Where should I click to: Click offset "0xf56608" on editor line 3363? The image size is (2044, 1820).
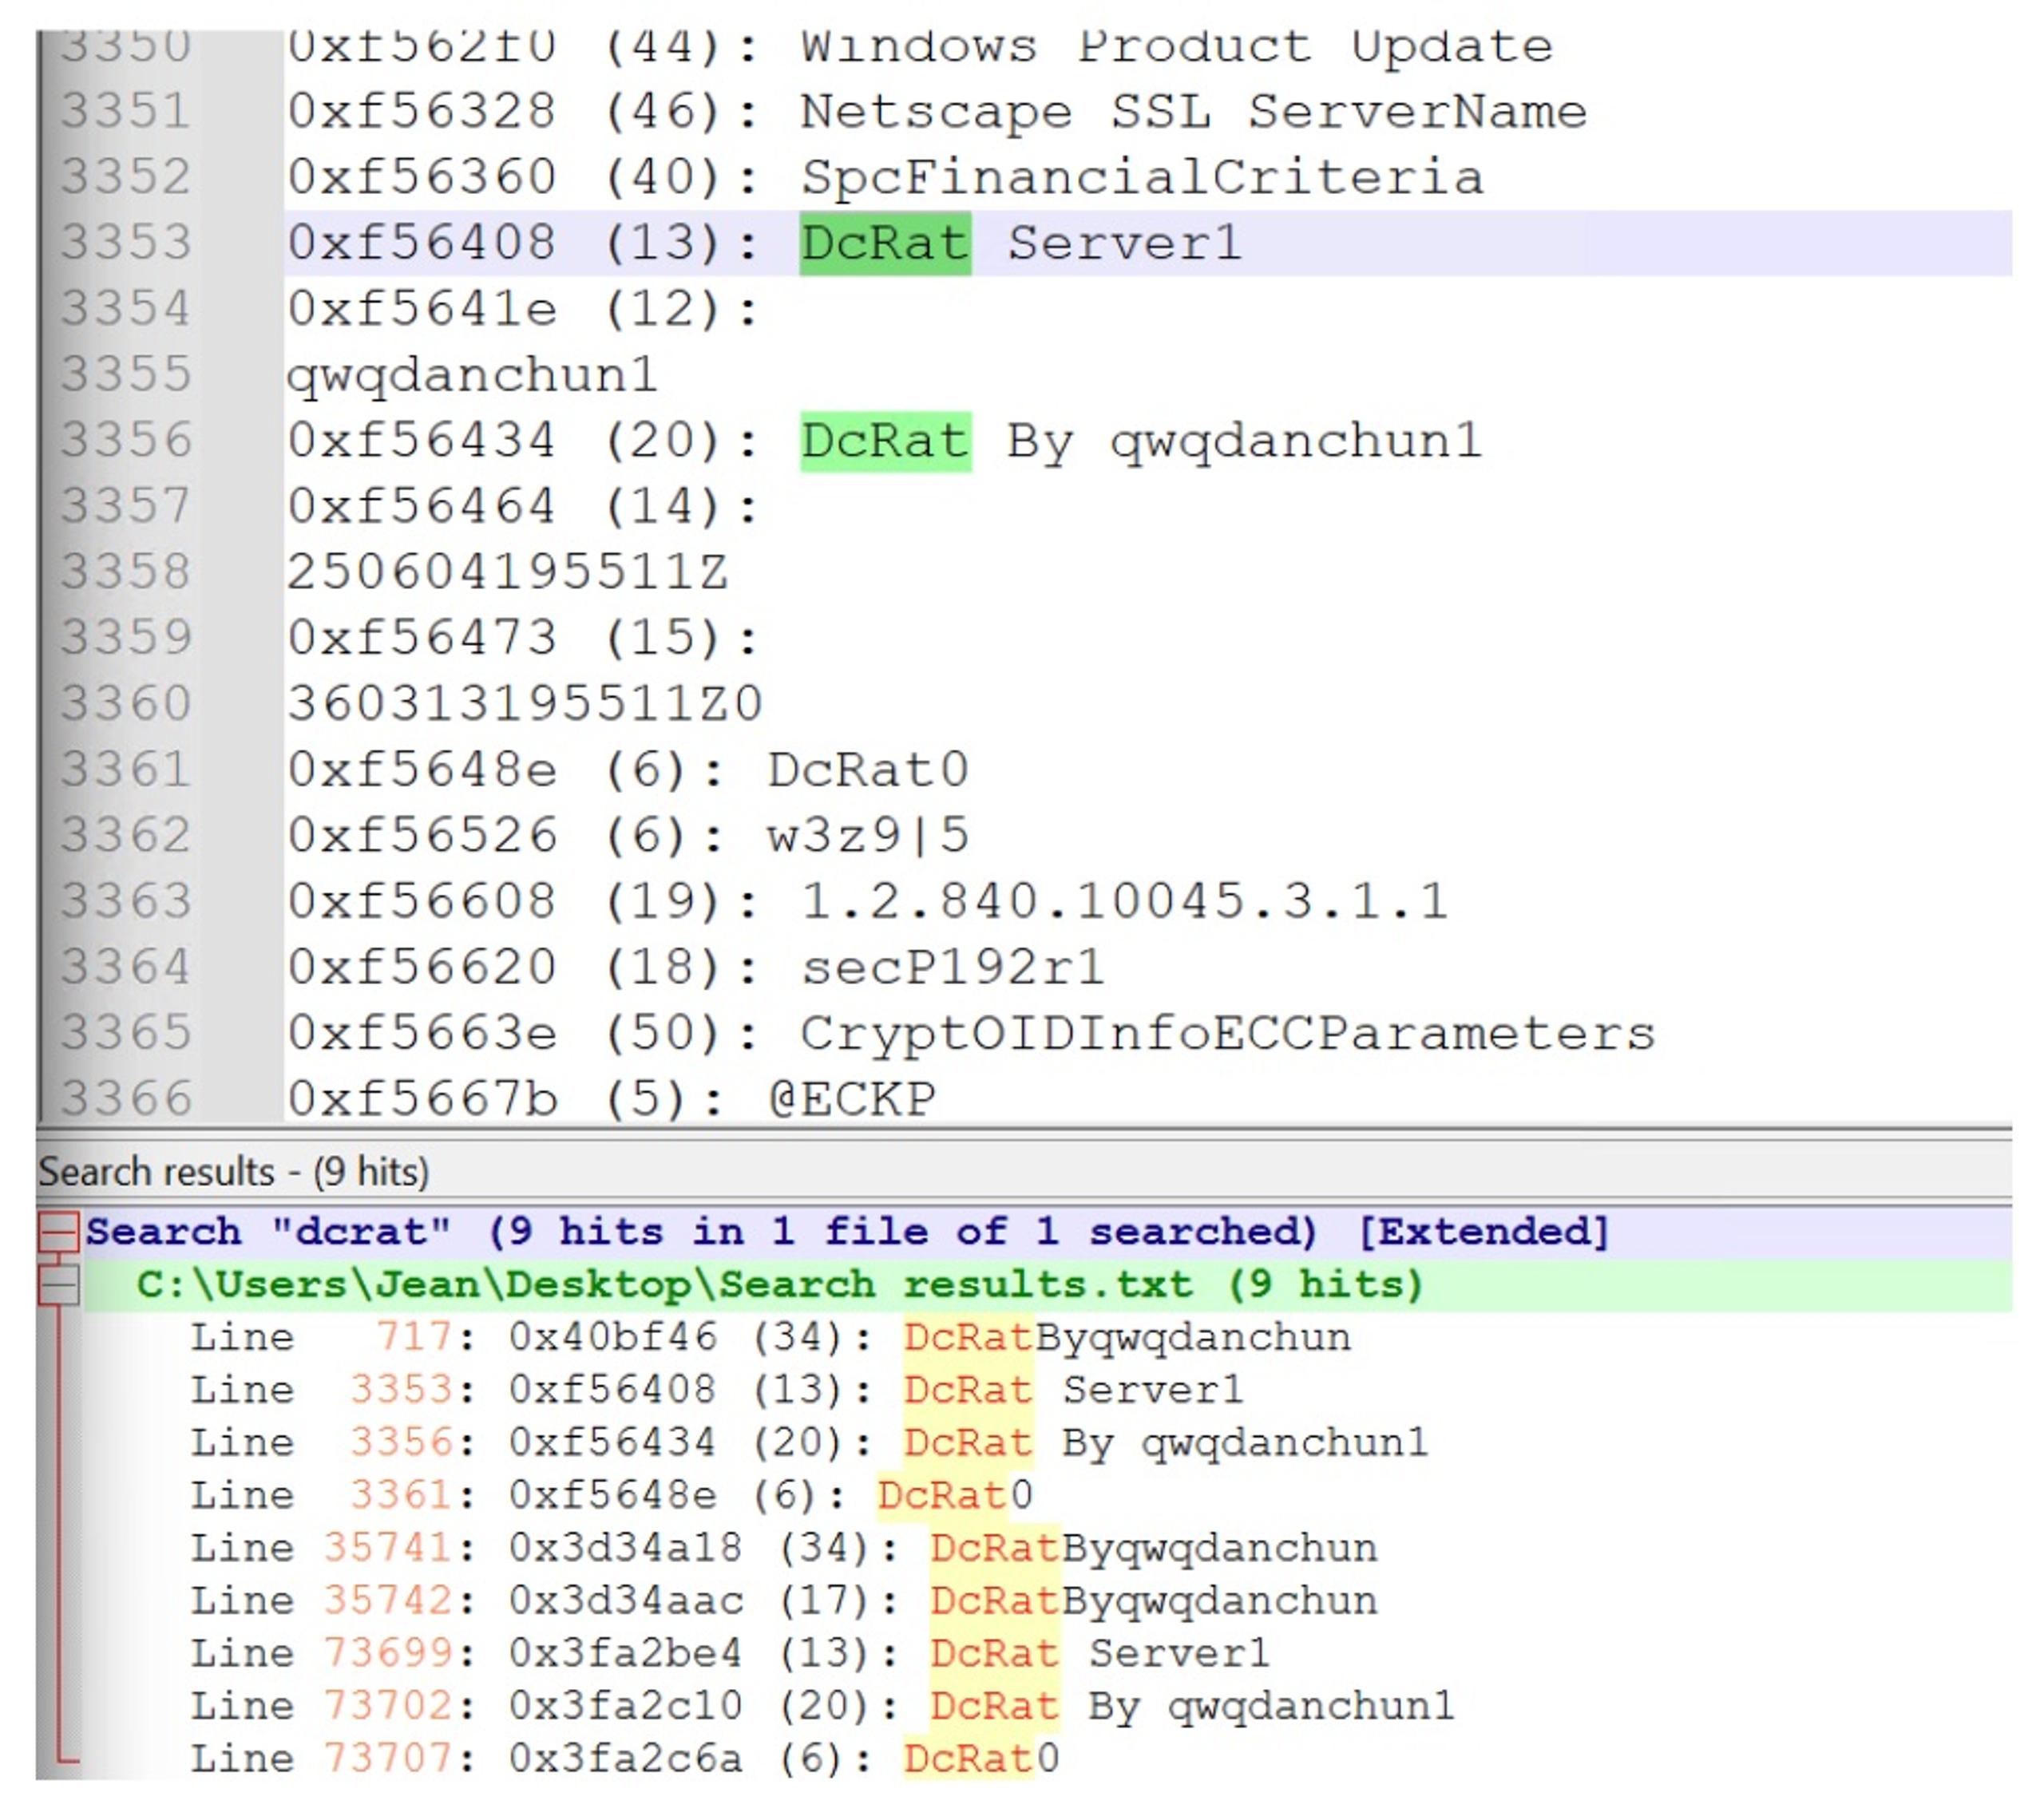(421, 902)
